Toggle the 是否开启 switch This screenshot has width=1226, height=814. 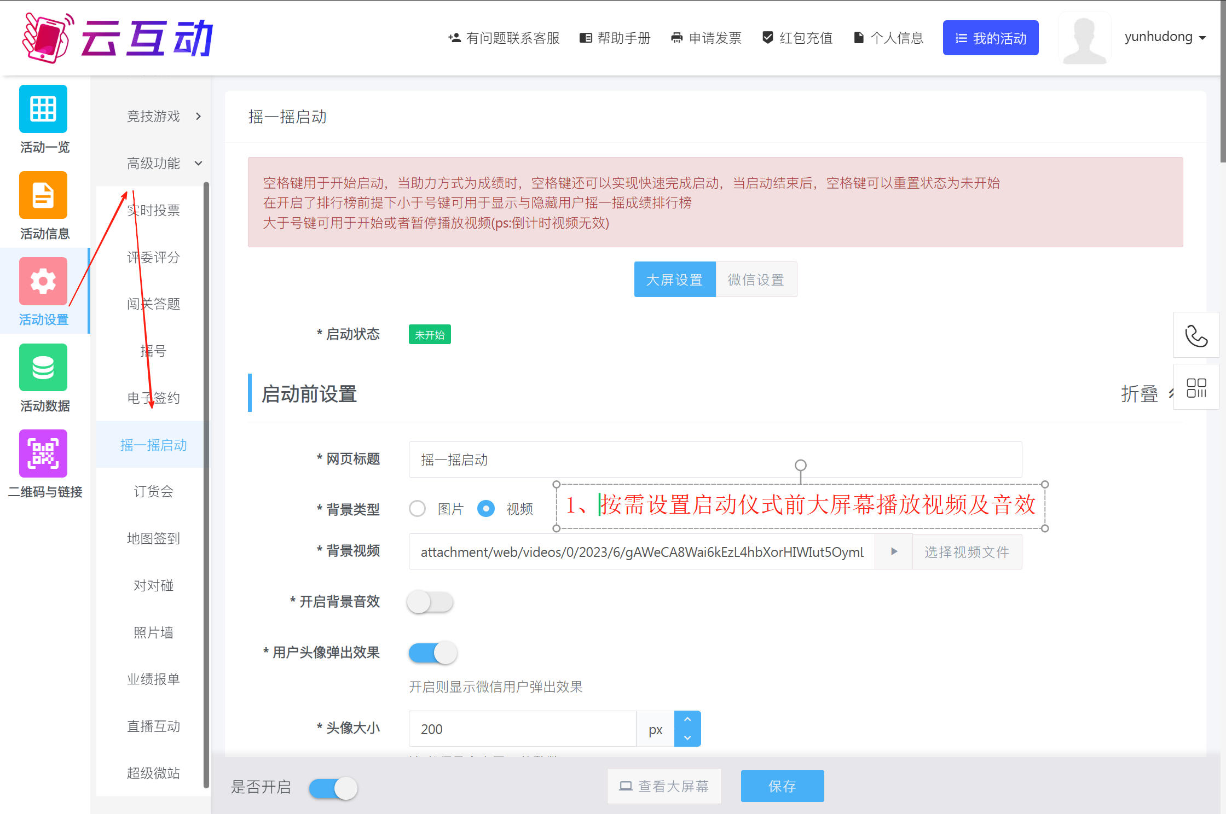[x=333, y=788]
